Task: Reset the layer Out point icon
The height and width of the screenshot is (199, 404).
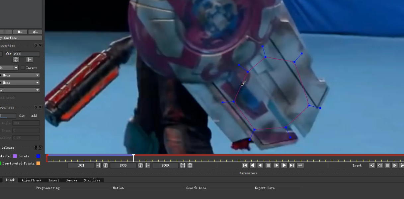Action: [16, 60]
